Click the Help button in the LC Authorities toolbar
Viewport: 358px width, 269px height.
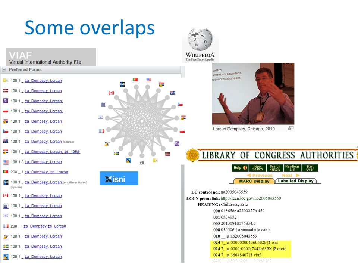[240, 168]
